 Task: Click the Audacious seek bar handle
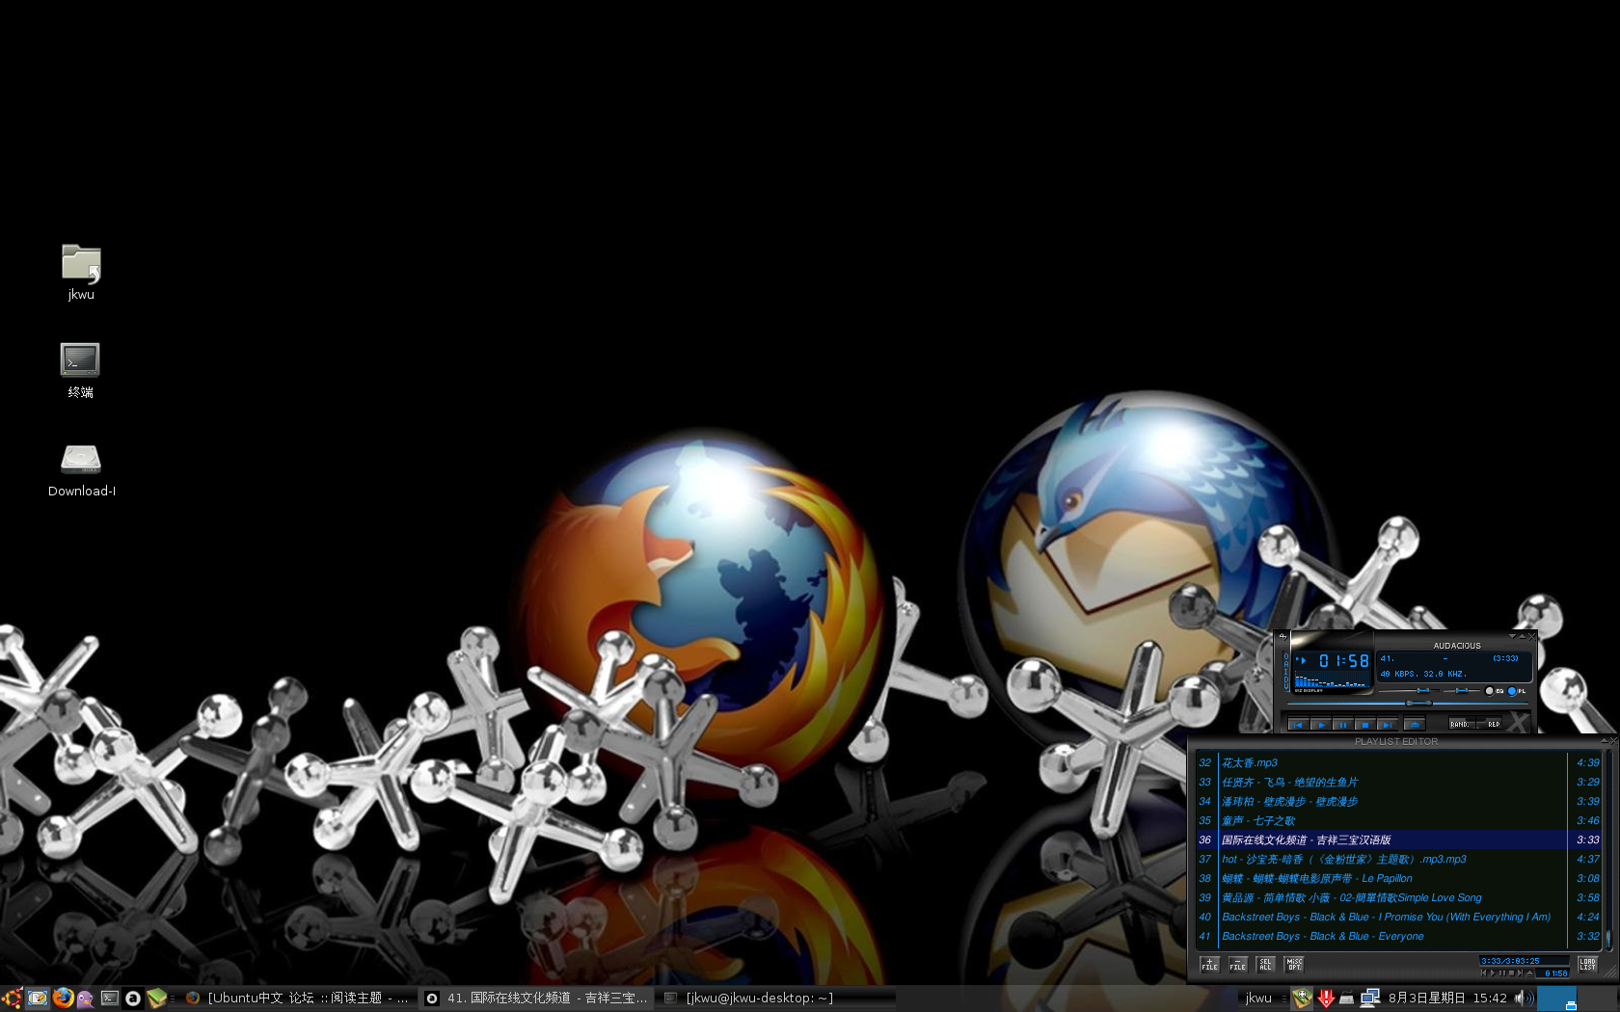1418,704
